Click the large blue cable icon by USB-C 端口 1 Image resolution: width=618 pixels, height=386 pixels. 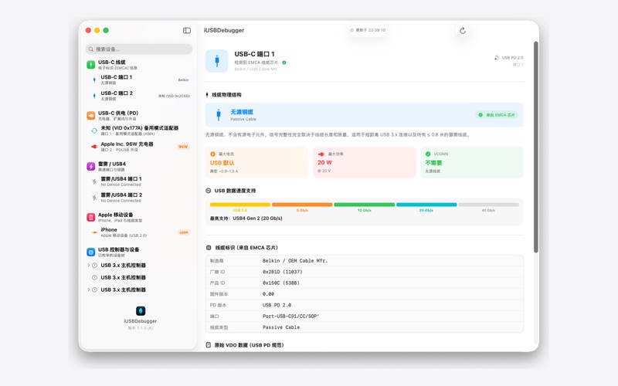217,61
